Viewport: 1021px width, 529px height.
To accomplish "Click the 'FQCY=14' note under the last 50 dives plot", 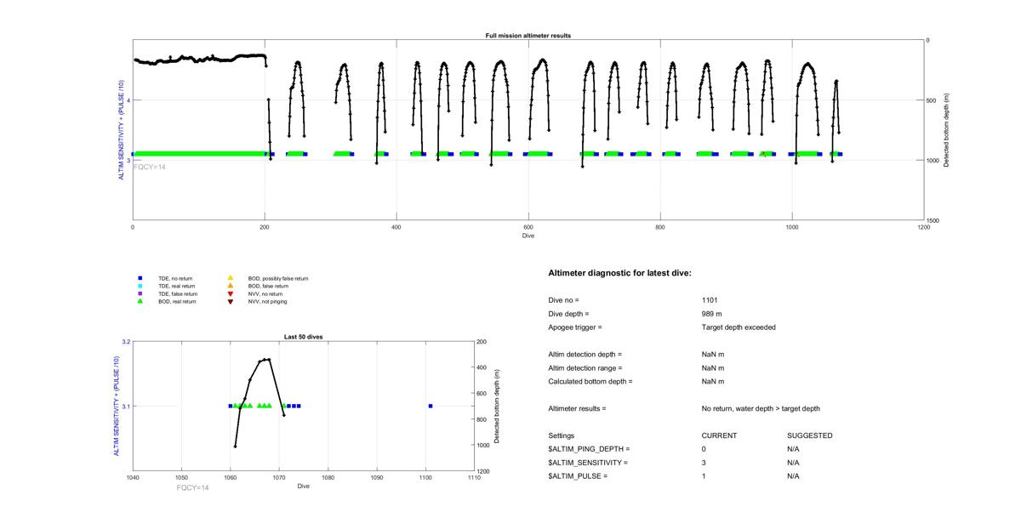I will pyautogui.click(x=192, y=487).
